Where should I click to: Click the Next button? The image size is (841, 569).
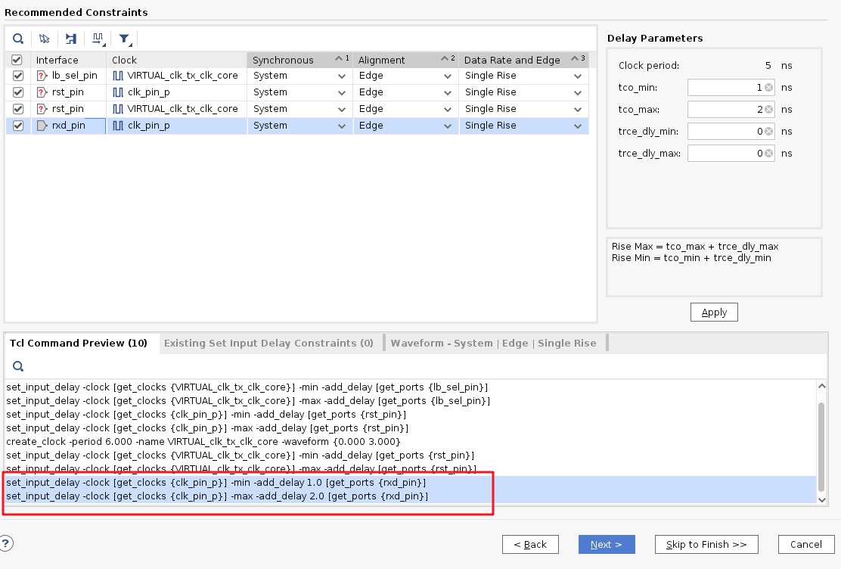pos(607,544)
